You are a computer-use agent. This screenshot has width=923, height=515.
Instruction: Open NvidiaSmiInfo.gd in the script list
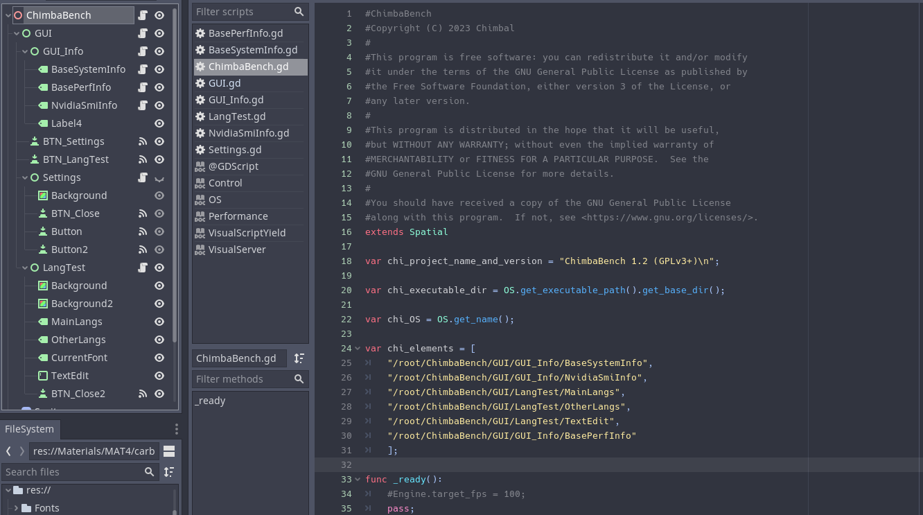pyautogui.click(x=250, y=133)
